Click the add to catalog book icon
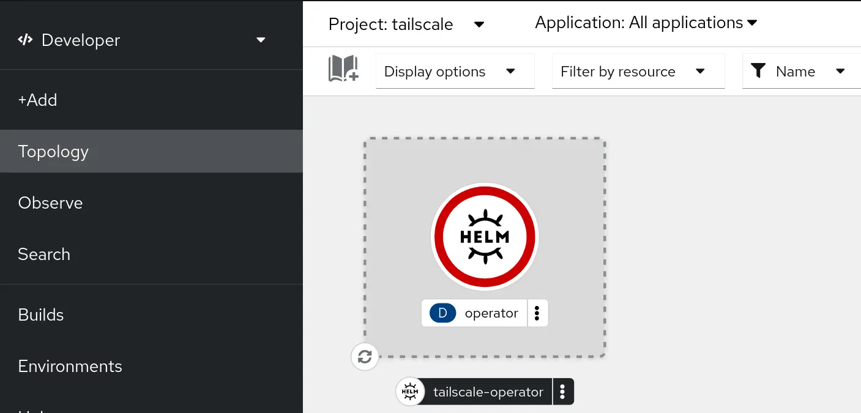 click(x=343, y=69)
